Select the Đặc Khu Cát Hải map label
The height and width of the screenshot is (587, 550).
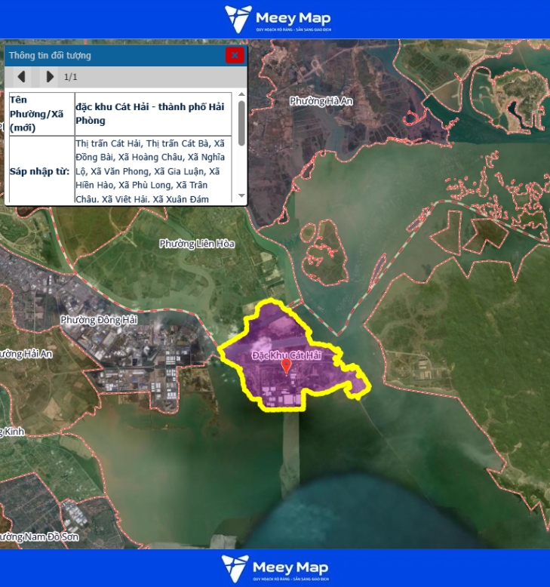tap(287, 355)
